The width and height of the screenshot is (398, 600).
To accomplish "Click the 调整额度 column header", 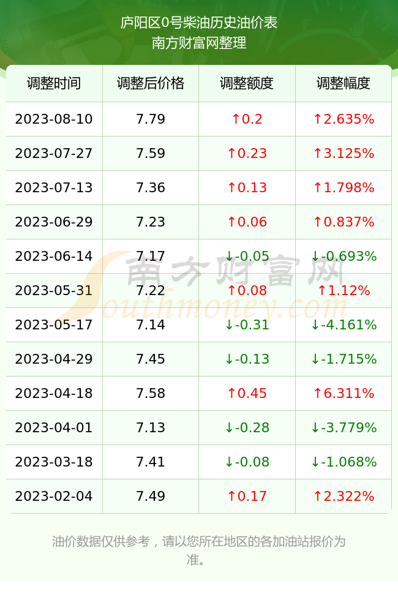I will (x=247, y=83).
